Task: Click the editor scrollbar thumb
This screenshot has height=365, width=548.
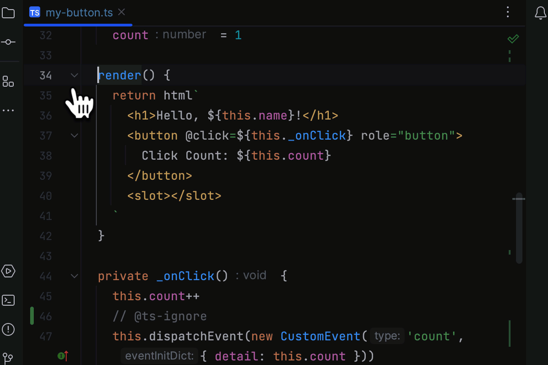Action: (x=519, y=228)
